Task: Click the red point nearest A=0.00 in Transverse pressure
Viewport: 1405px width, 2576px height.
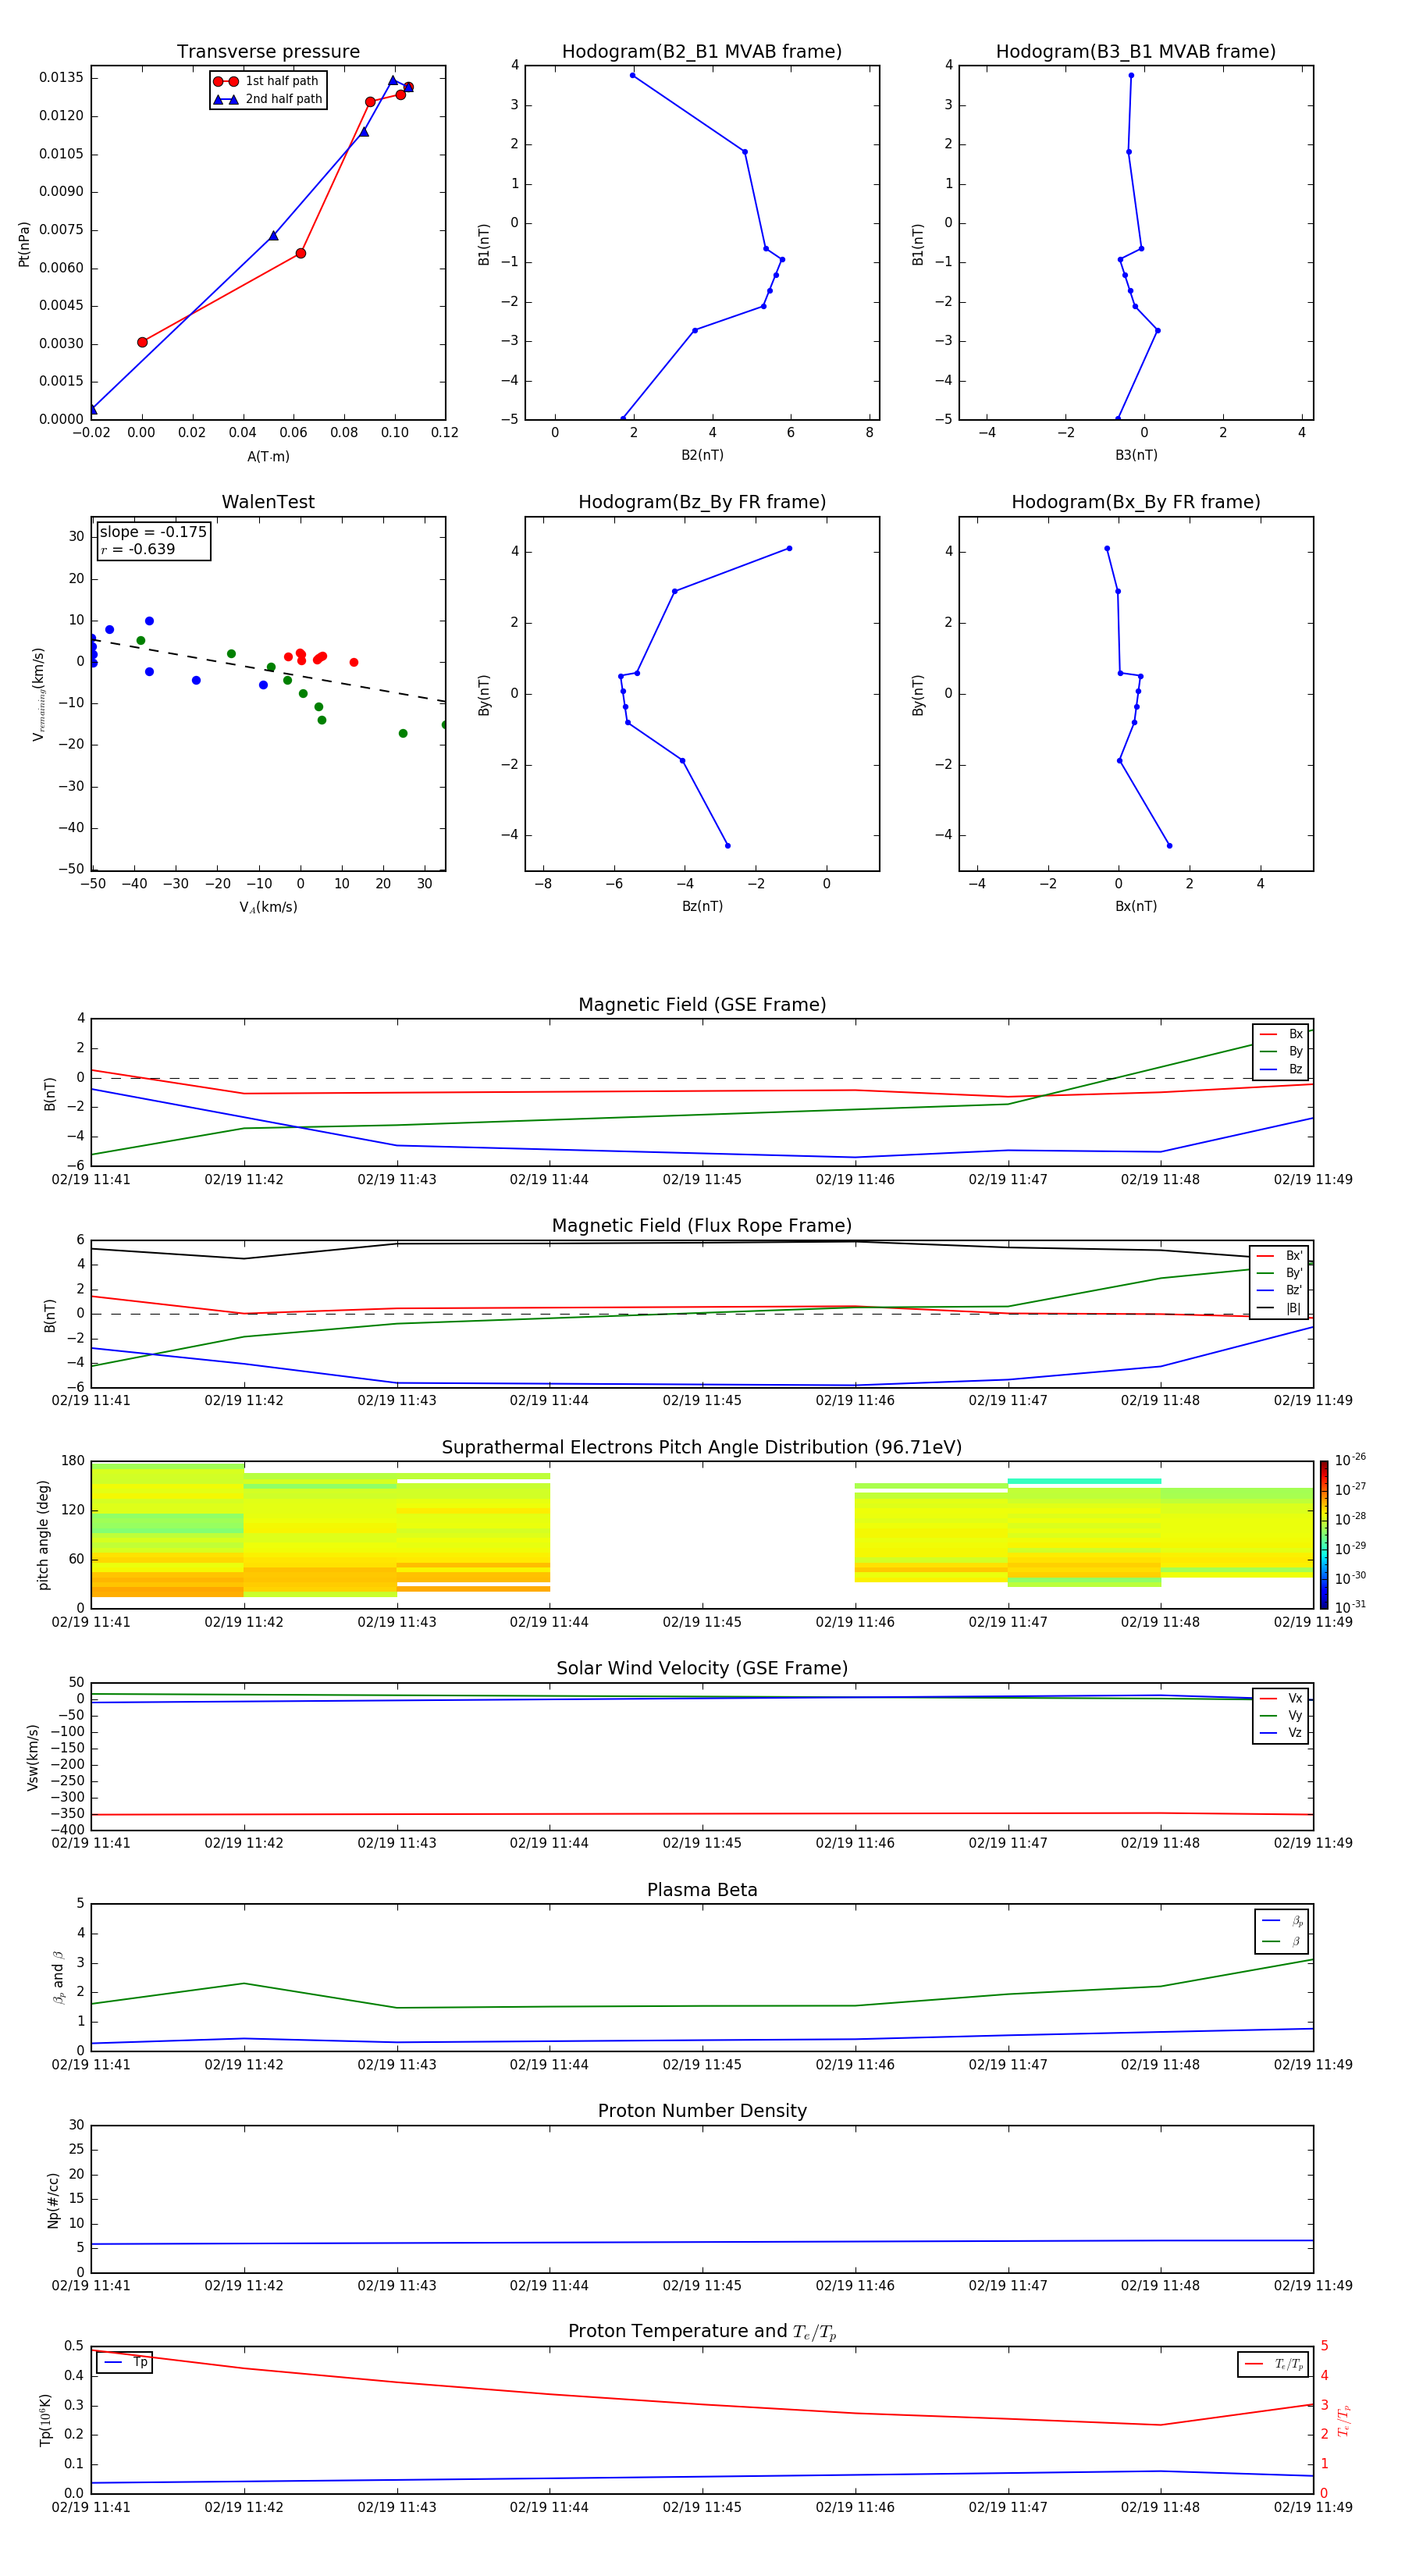Action: pos(142,342)
